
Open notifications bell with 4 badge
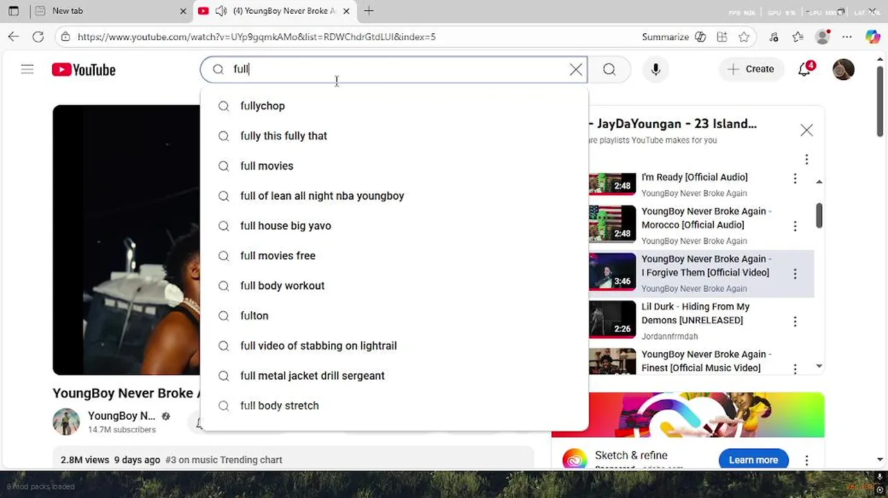coord(805,69)
